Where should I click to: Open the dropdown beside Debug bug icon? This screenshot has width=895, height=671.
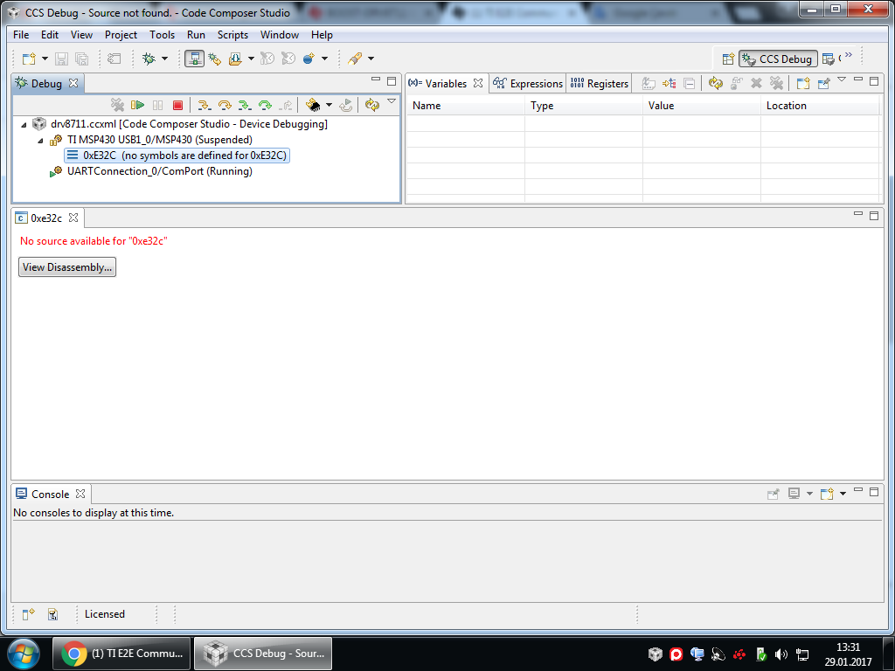[164, 59]
